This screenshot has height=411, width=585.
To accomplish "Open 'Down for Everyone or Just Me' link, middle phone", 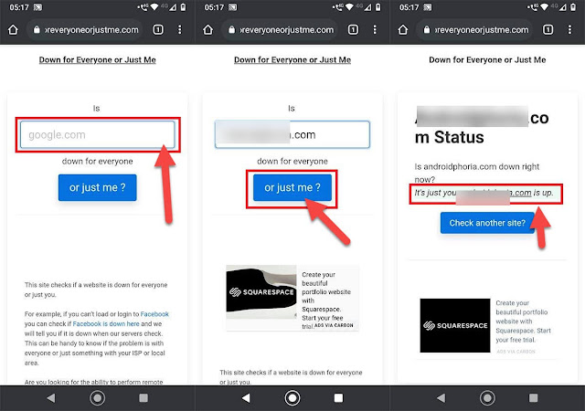I will pos(292,60).
